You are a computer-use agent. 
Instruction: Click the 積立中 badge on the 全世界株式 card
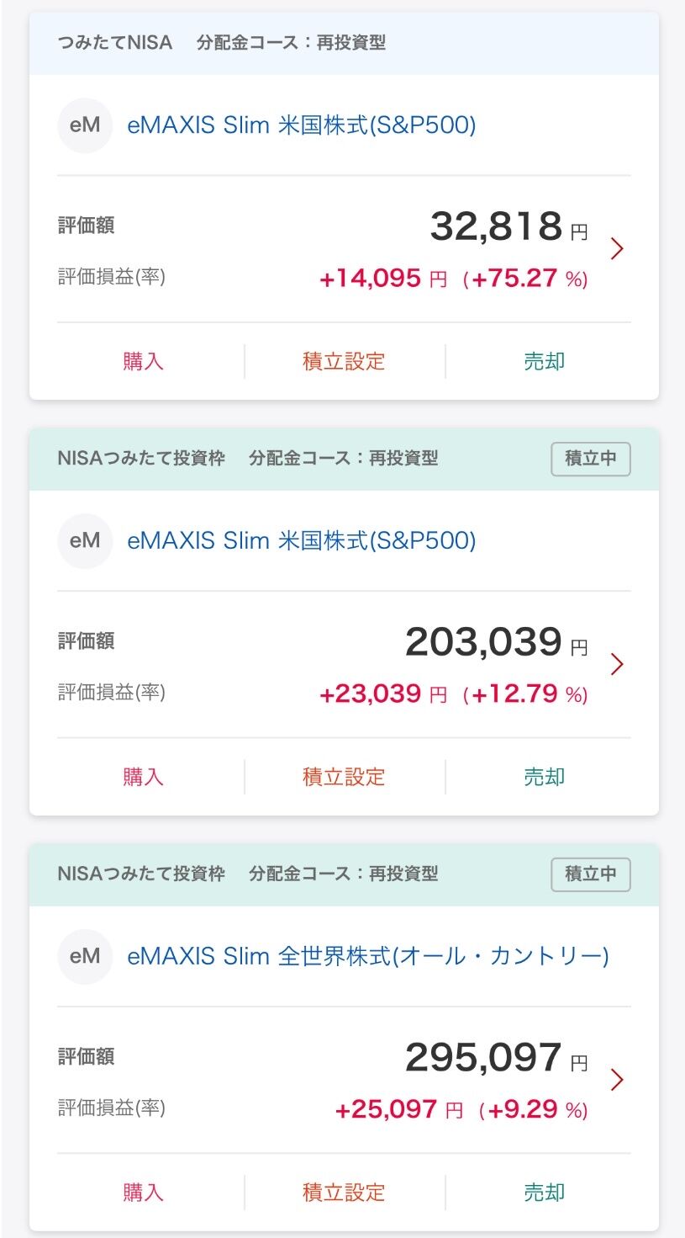coord(590,874)
